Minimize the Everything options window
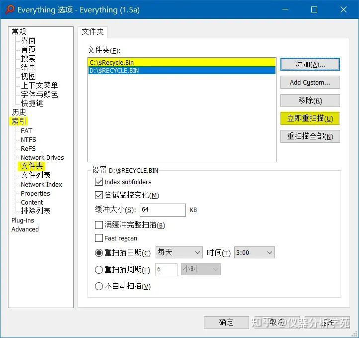 point(285,9)
